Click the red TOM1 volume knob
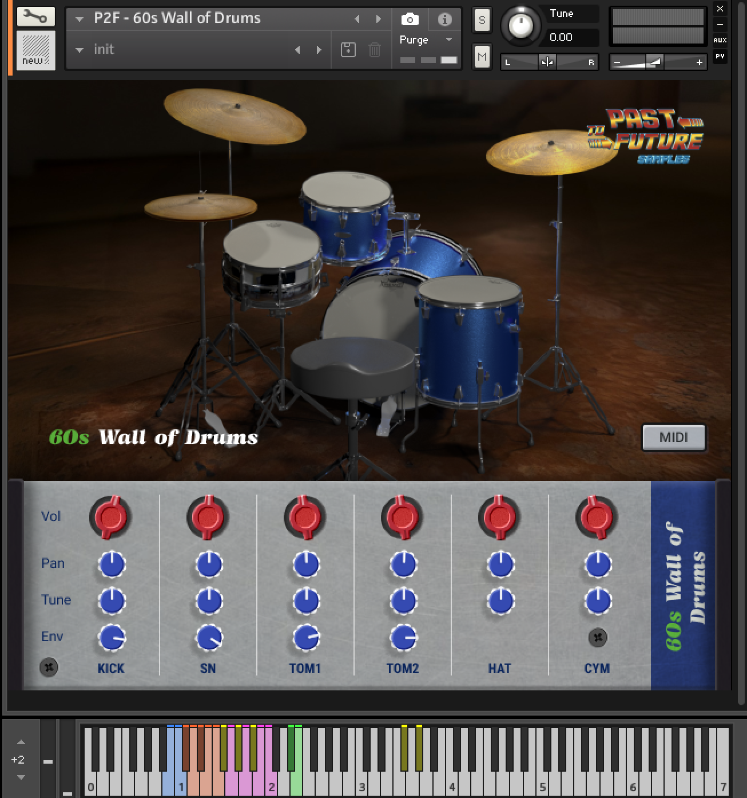Screen dimensions: 747x798 click(x=305, y=517)
